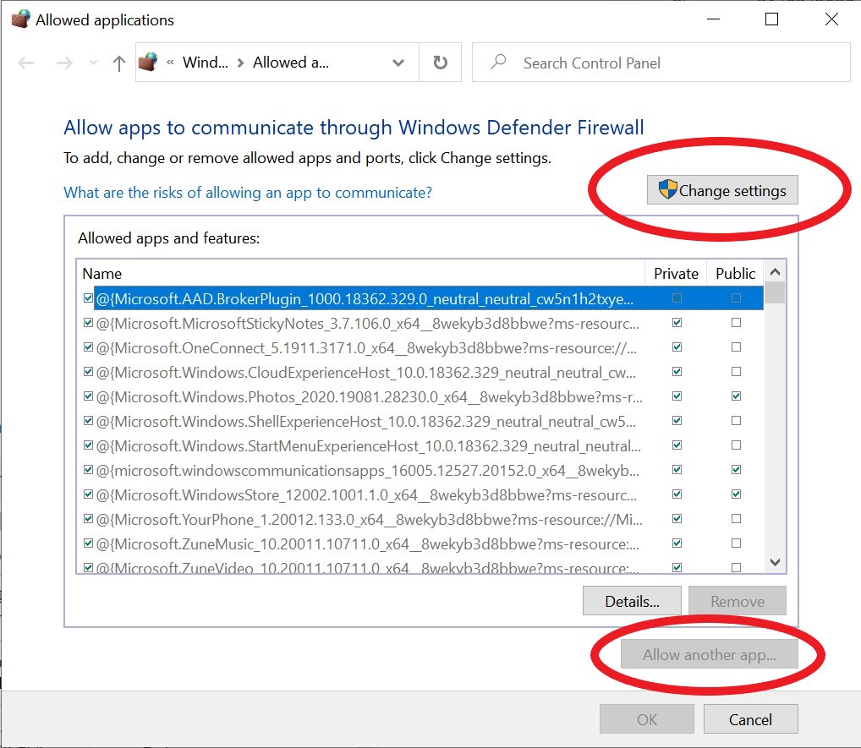Image resolution: width=861 pixels, height=748 pixels.
Task: Toggle the enable checkbox for MicrosoftStickyNotes
Action: pyautogui.click(x=88, y=323)
